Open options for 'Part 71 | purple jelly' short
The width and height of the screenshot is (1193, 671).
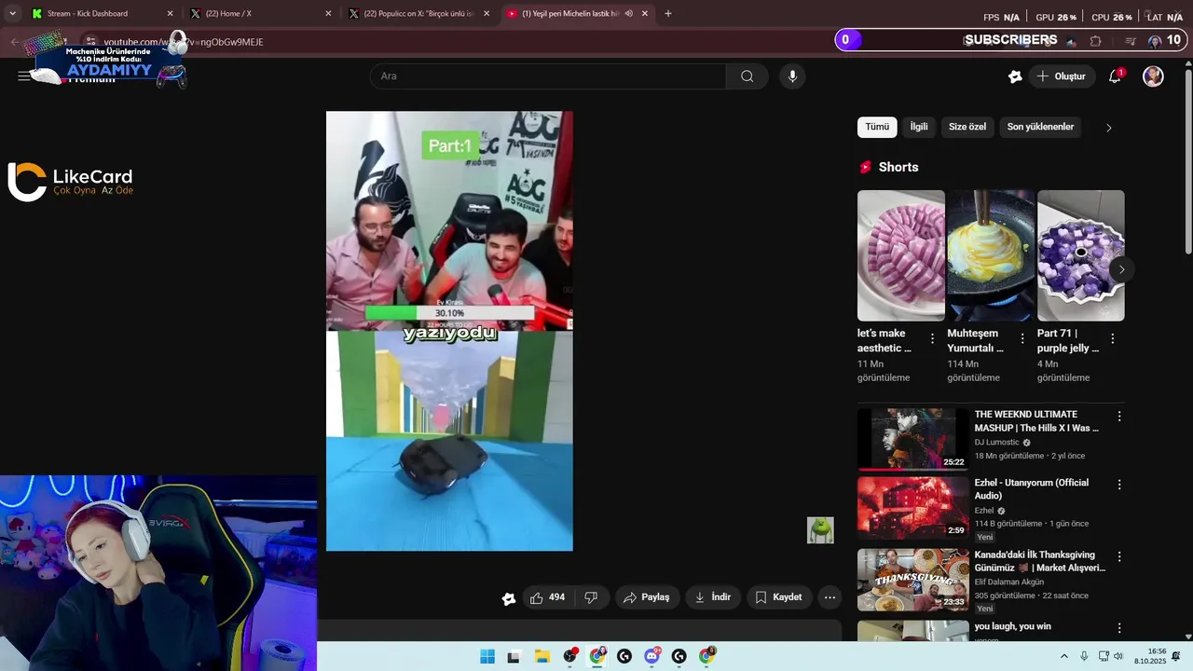(x=1112, y=339)
